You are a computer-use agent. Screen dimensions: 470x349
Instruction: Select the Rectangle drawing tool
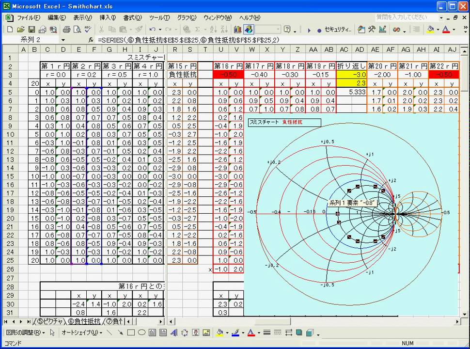click(131, 333)
